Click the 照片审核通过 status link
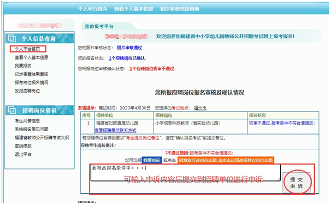This screenshot has width=330, height=204. 129,48
